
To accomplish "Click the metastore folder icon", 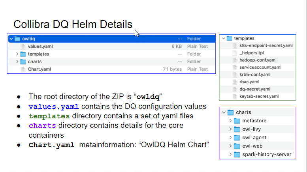I will pyautogui.click(x=237, y=121).
